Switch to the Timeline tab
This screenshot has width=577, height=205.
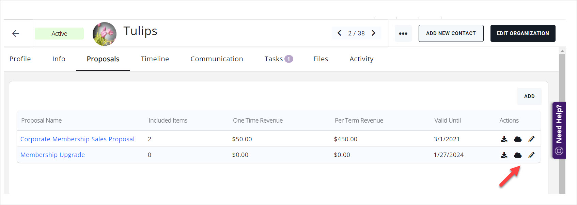(x=155, y=59)
